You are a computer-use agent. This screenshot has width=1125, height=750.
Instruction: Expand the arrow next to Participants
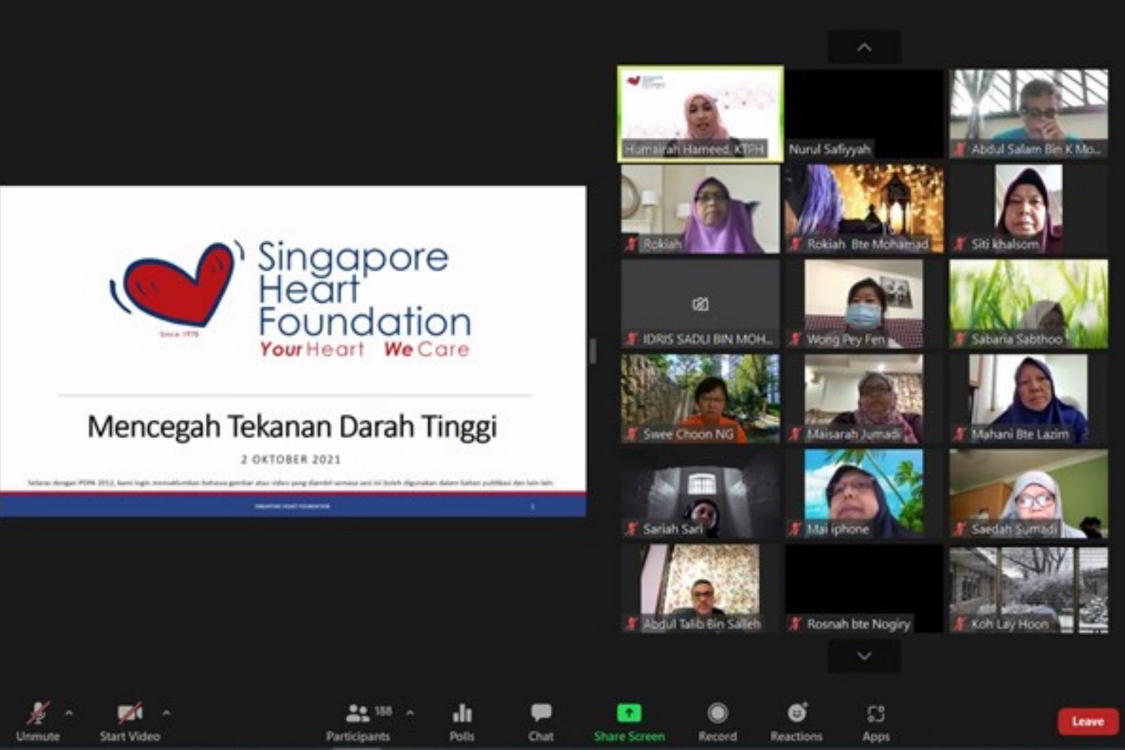point(410,713)
